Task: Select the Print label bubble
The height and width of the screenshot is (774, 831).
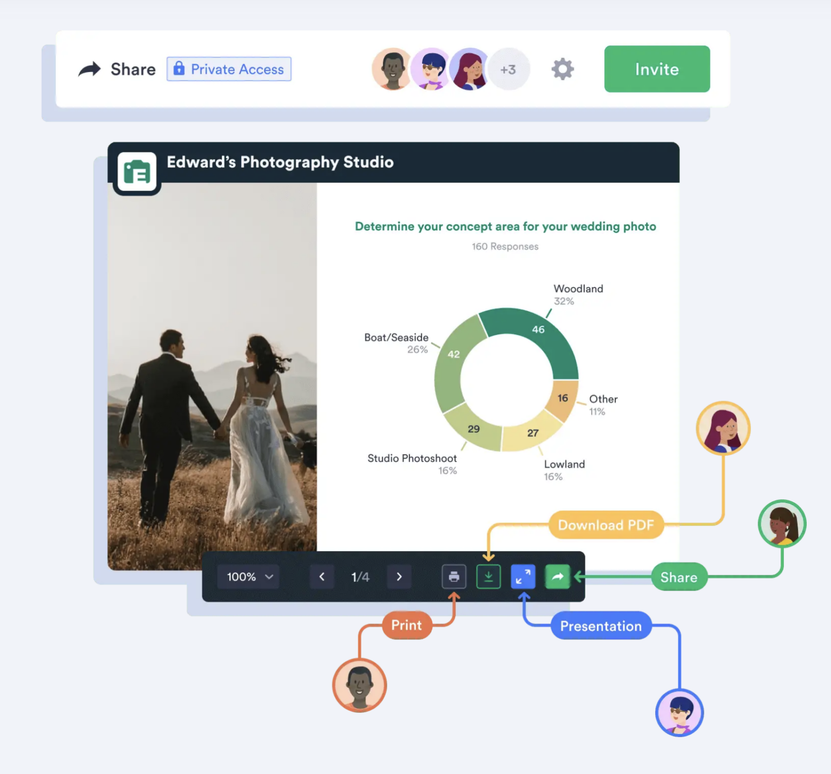Action: [x=407, y=625]
